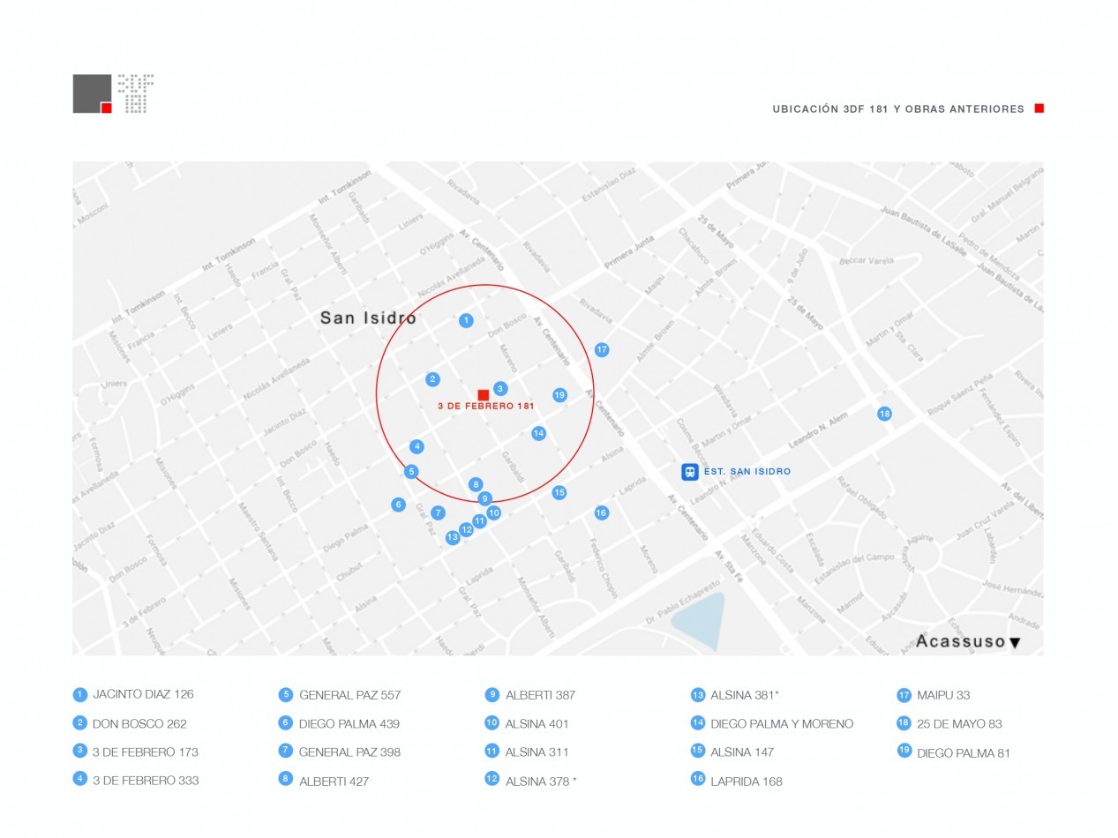This screenshot has height=838, width=1118.
Task: Click map marker number 9
Action: (x=484, y=498)
